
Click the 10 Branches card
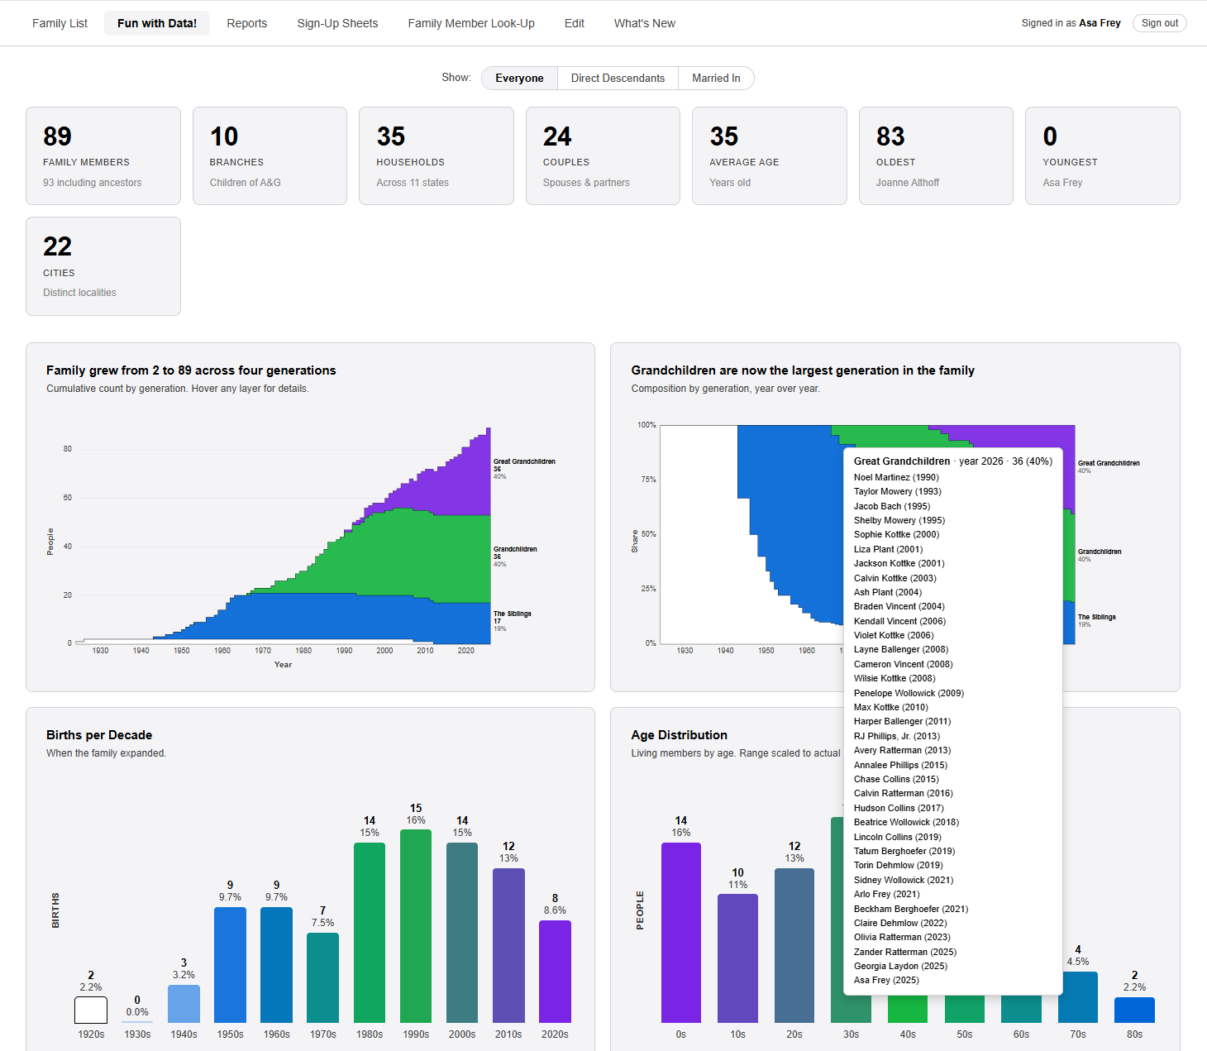pyautogui.click(x=270, y=155)
